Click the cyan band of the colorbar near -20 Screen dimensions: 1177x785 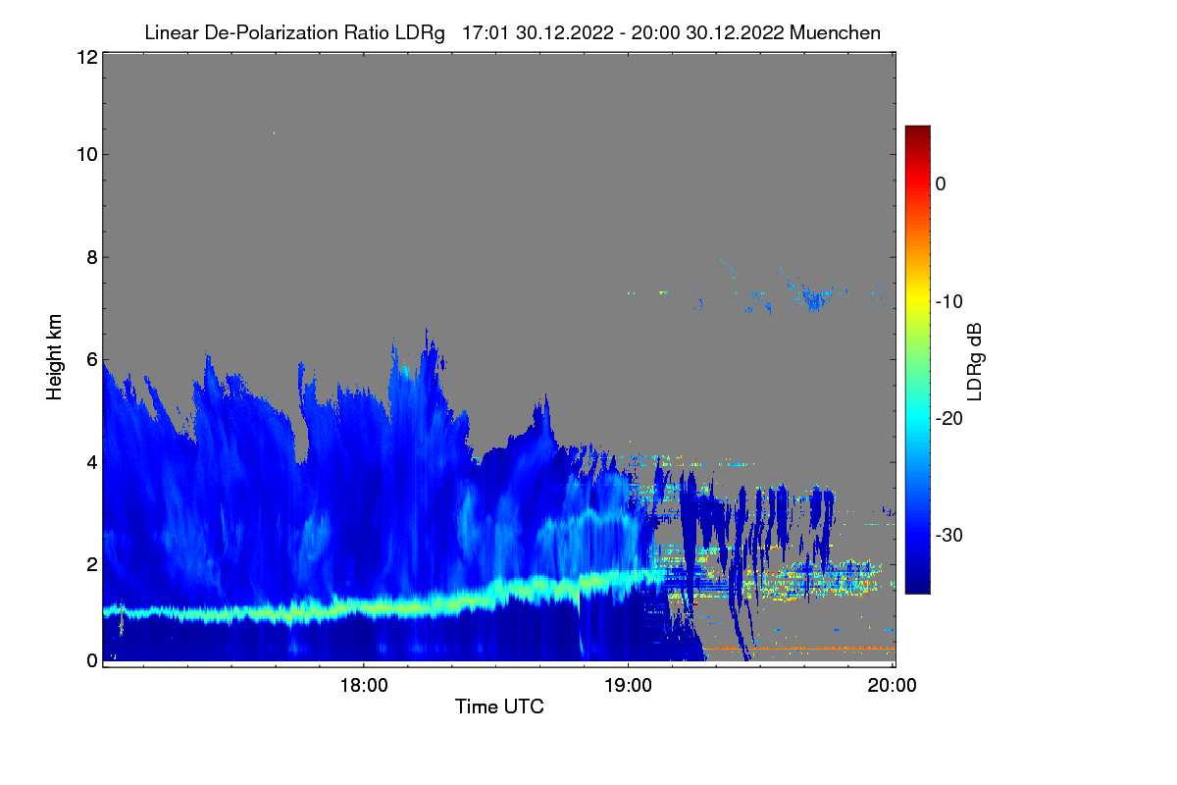coord(917,418)
